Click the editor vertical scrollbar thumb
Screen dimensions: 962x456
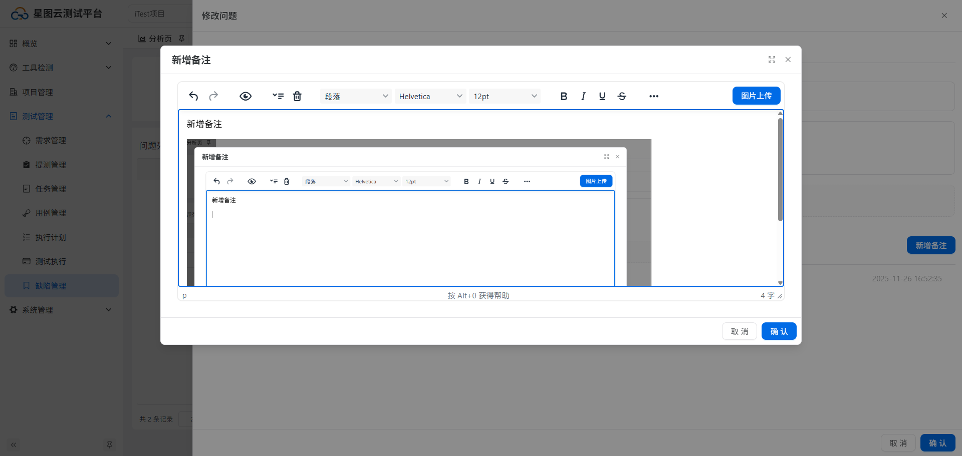pyautogui.click(x=780, y=169)
